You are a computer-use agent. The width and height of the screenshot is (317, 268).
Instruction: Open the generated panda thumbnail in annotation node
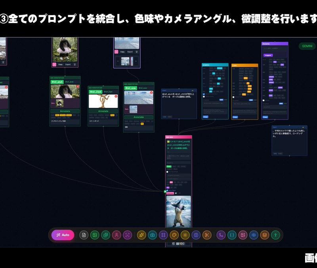[x=60, y=103]
